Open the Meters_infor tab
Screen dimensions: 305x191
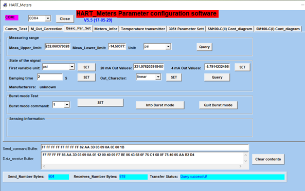(x=105, y=29)
